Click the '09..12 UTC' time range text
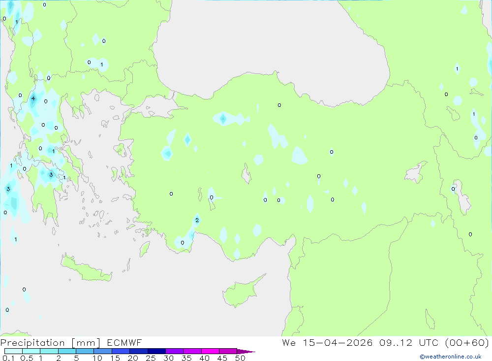The height and width of the screenshot is (361, 492). click(x=409, y=342)
